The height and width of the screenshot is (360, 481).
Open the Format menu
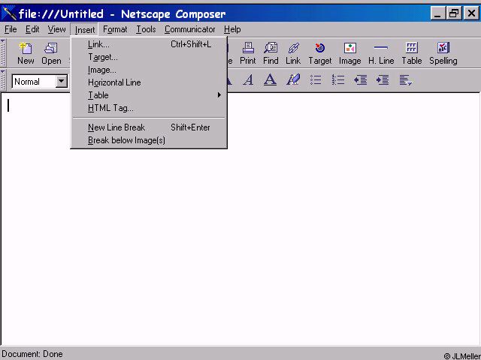(115, 29)
